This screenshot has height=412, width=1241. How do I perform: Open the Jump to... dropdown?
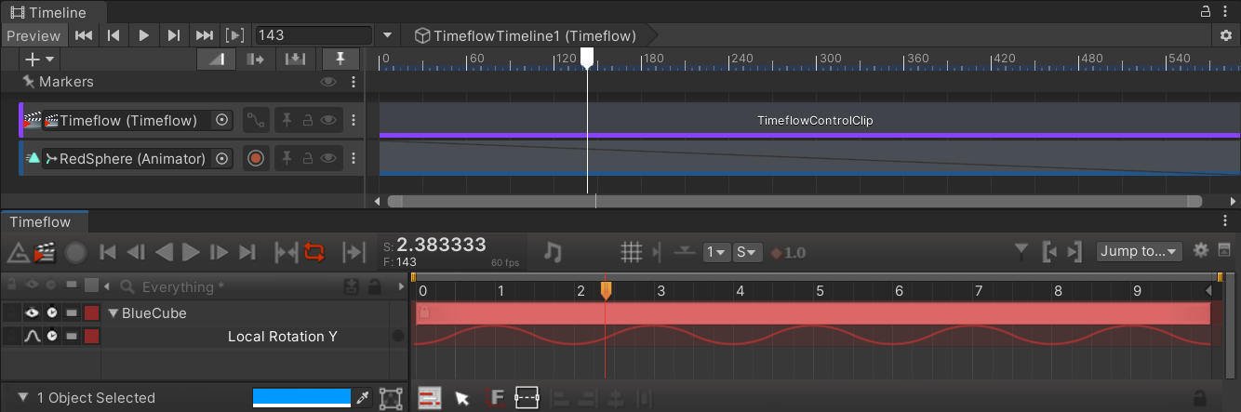[x=1139, y=251]
